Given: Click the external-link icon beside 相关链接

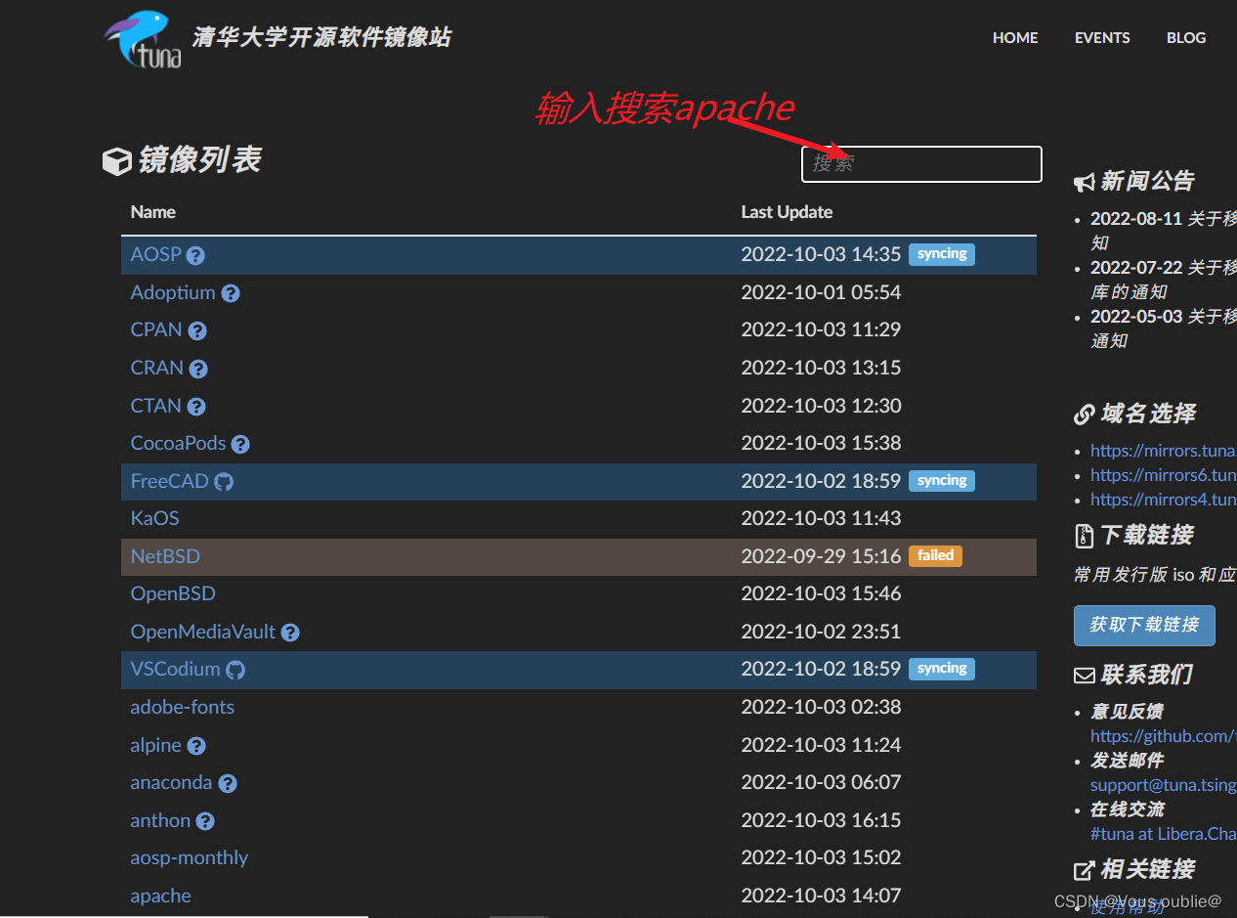Looking at the screenshot, I should (1084, 870).
